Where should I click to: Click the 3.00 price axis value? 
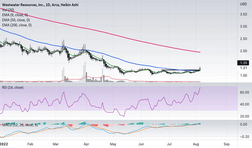[x=243, y=26]
